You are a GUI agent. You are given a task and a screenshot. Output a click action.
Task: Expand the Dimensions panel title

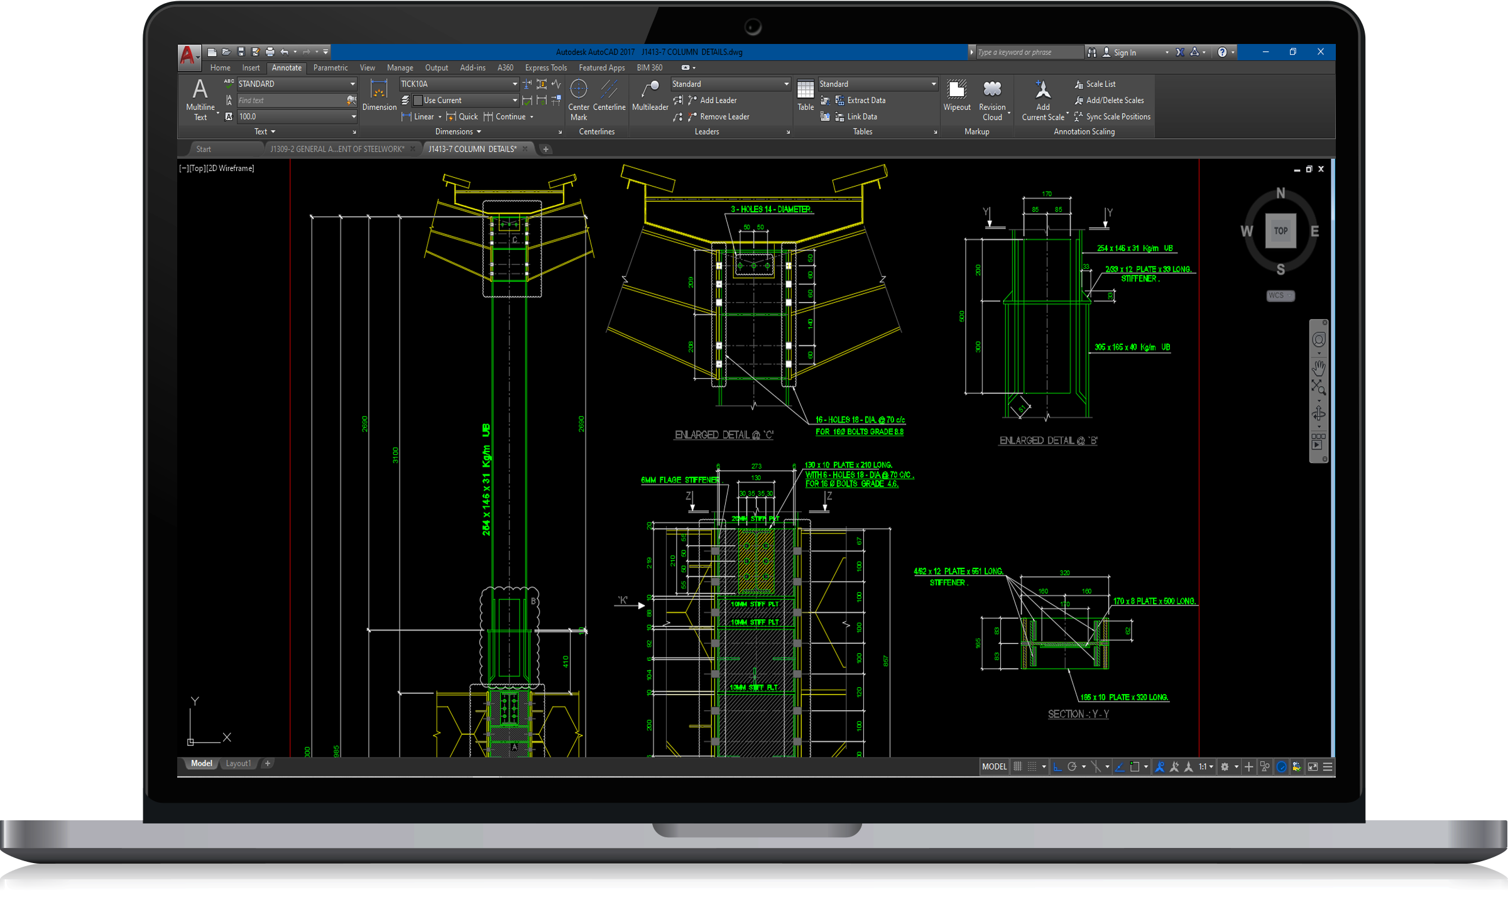pos(458,132)
